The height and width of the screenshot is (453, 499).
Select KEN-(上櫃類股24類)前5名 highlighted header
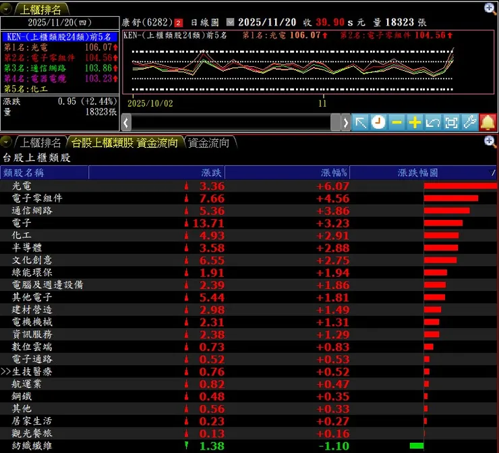(x=60, y=36)
